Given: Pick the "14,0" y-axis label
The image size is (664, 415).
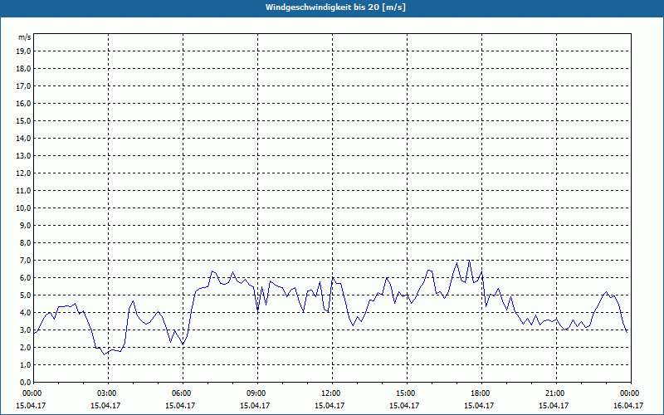Looking at the screenshot, I should coord(24,138).
